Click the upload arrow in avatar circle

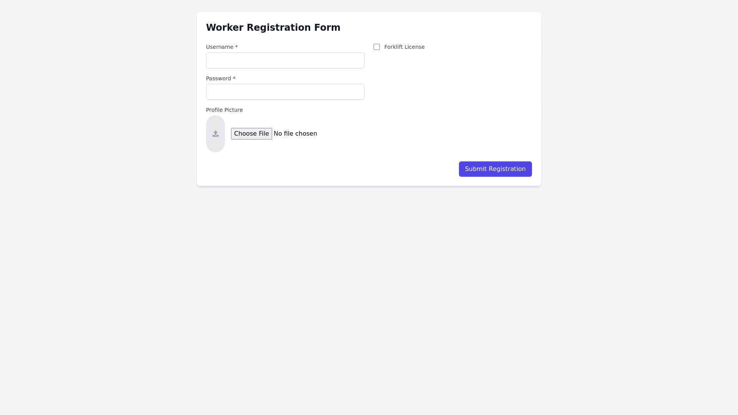click(215, 134)
